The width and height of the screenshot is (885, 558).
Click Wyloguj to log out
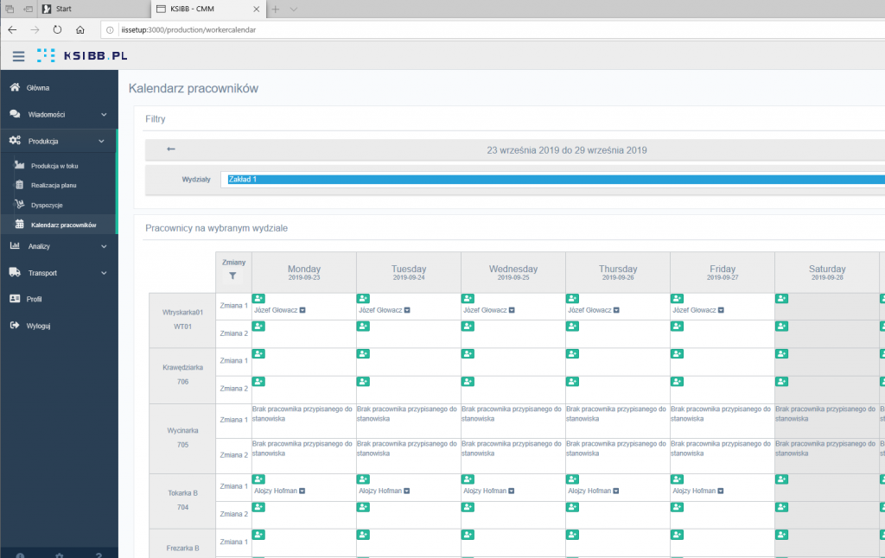[38, 326]
